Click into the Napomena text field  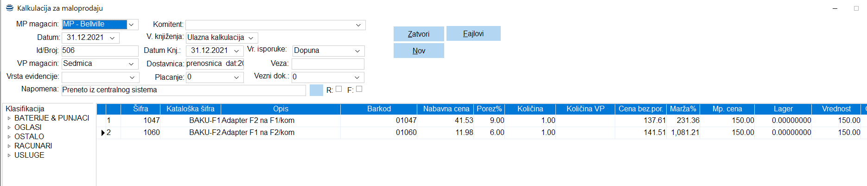[184, 90]
